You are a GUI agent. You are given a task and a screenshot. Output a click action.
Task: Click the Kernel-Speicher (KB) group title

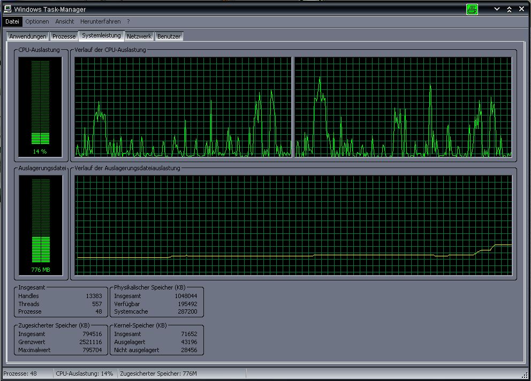click(x=140, y=325)
